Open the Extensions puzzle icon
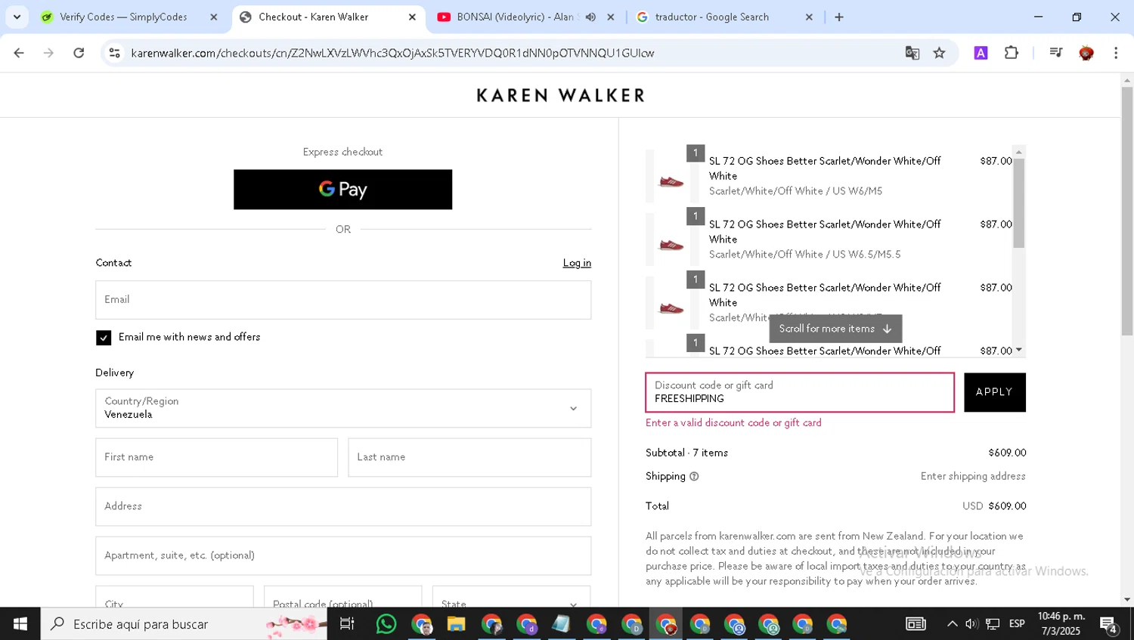 (1012, 53)
